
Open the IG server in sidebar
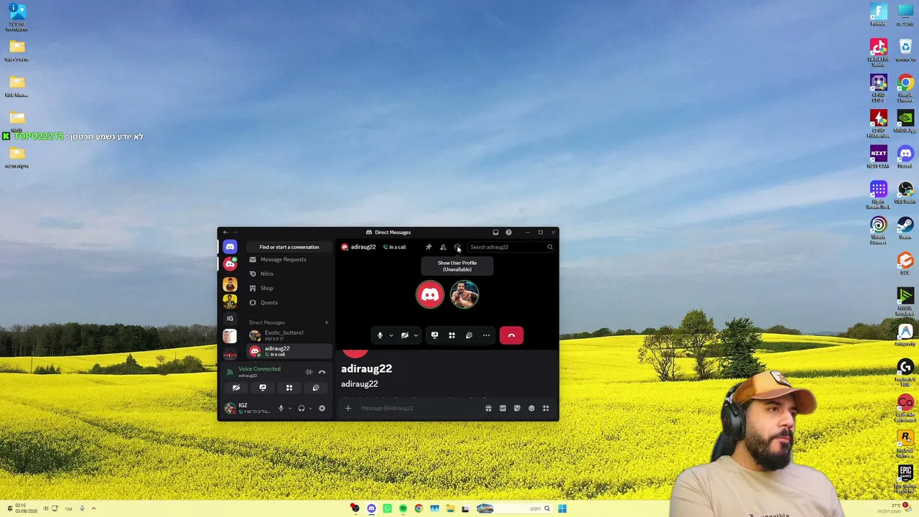coord(230,318)
